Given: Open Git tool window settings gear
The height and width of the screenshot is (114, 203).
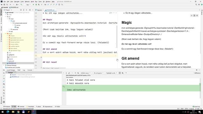Looking at the screenshot, I should (197, 70).
